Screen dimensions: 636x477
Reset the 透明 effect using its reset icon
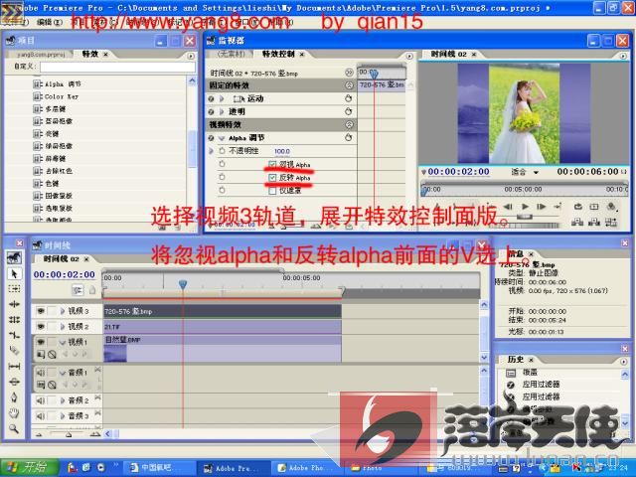(x=348, y=111)
